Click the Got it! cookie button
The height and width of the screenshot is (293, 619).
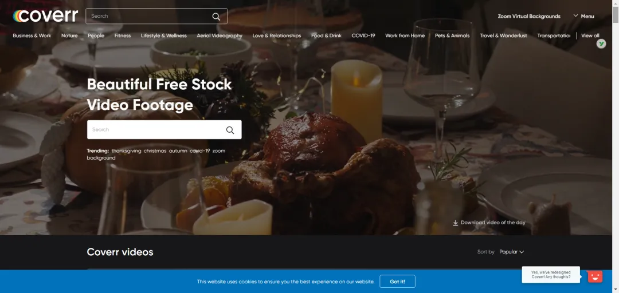397,282
